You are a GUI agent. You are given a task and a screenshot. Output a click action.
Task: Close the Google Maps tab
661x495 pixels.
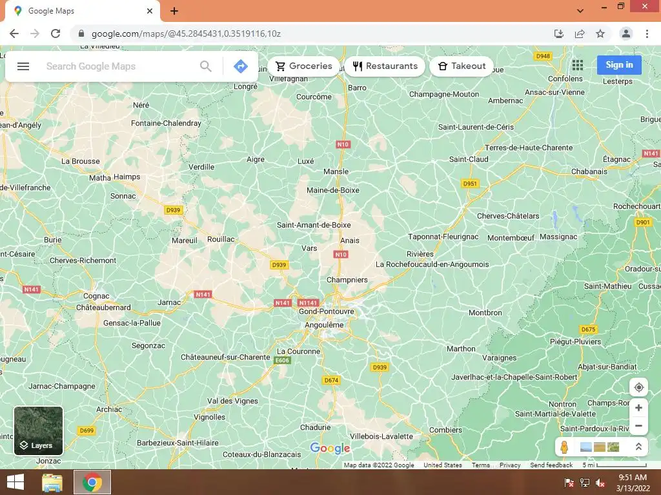(x=150, y=11)
